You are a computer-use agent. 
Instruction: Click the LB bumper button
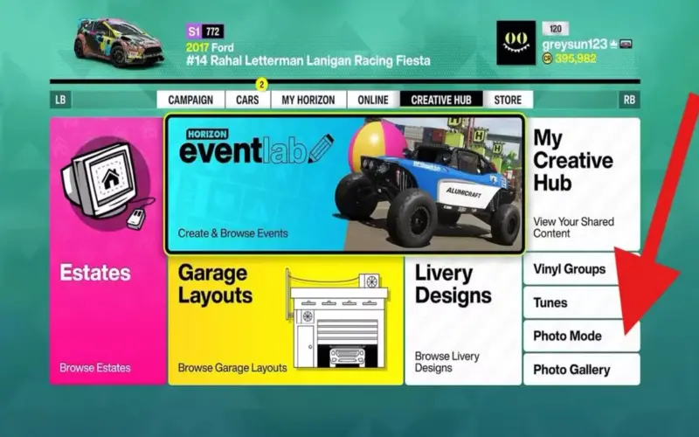[60, 100]
